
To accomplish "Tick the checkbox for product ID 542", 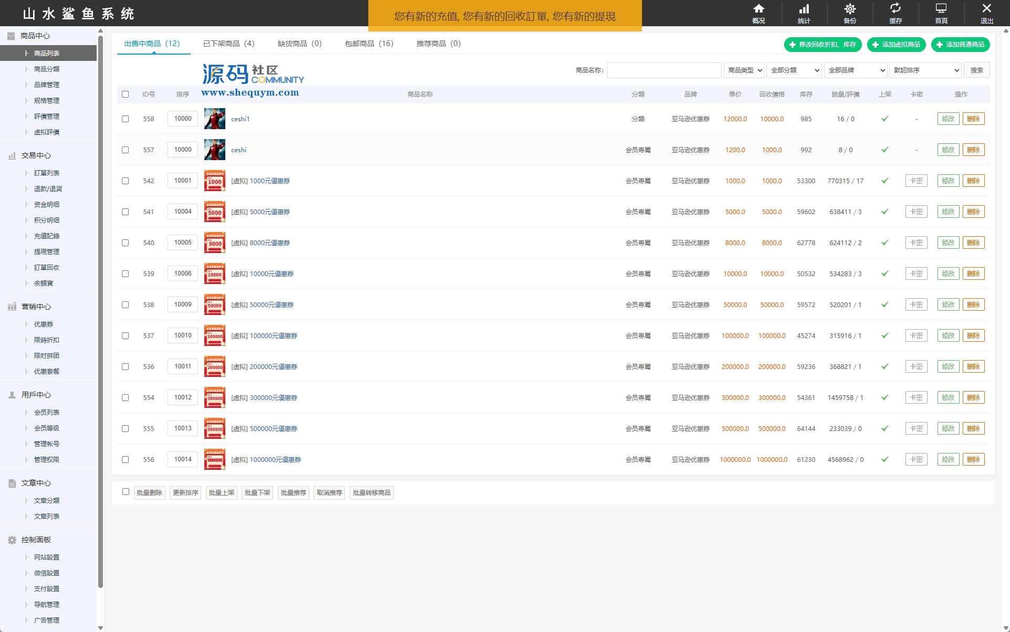I will [x=125, y=181].
